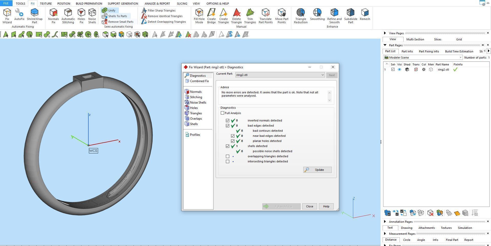Enable overlapping triangles detected checkbox
Image resolution: width=491 pixels, height=246 pixels.
227,156
